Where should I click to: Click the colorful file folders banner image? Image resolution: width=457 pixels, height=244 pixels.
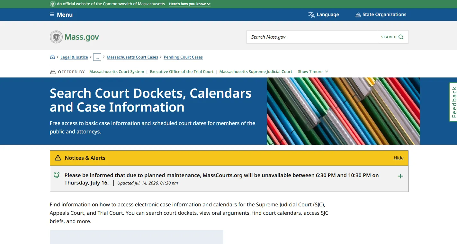point(344,111)
